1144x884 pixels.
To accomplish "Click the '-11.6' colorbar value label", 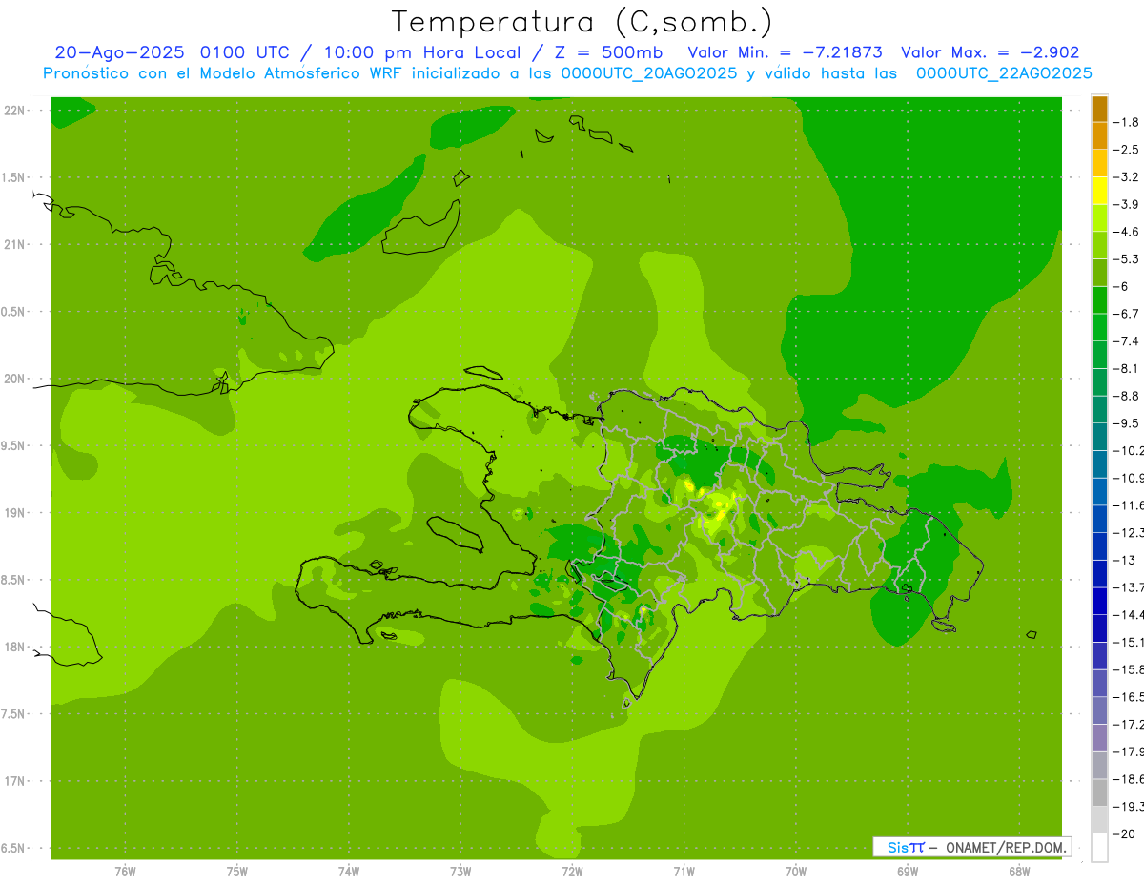I will click(1129, 504).
